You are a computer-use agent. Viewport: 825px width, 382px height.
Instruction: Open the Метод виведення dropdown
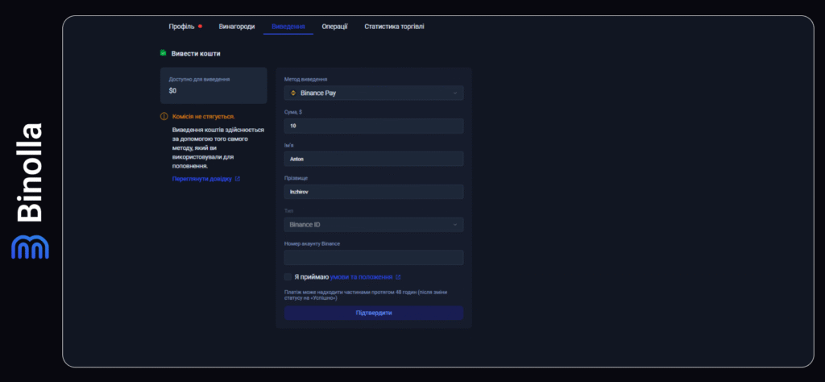coord(374,93)
